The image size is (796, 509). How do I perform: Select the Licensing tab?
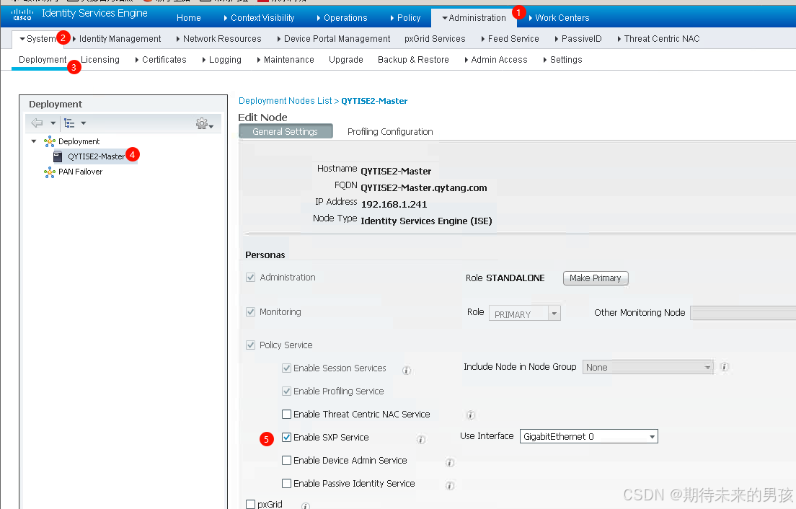(100, 59)
